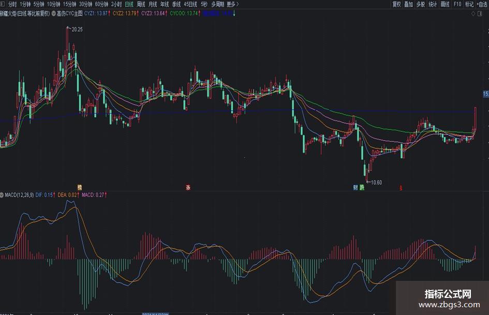Switch to 月线 monthly chart
Image resolution: width=489 pixels, height=315 pixels.
[153, 4]
